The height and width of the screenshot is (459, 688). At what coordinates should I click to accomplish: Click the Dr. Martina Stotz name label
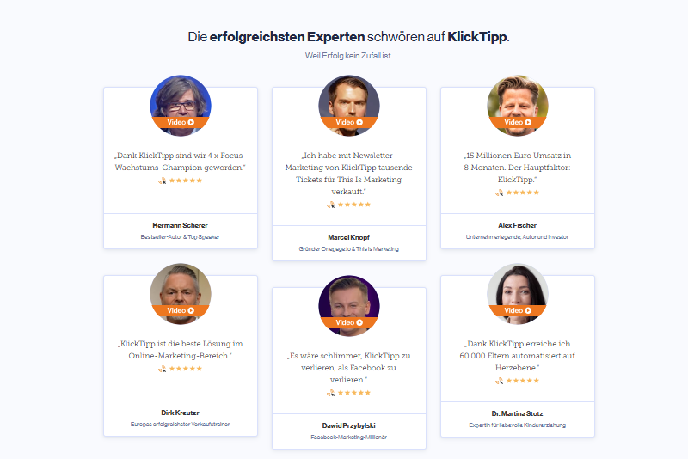(x=518, y=413)
